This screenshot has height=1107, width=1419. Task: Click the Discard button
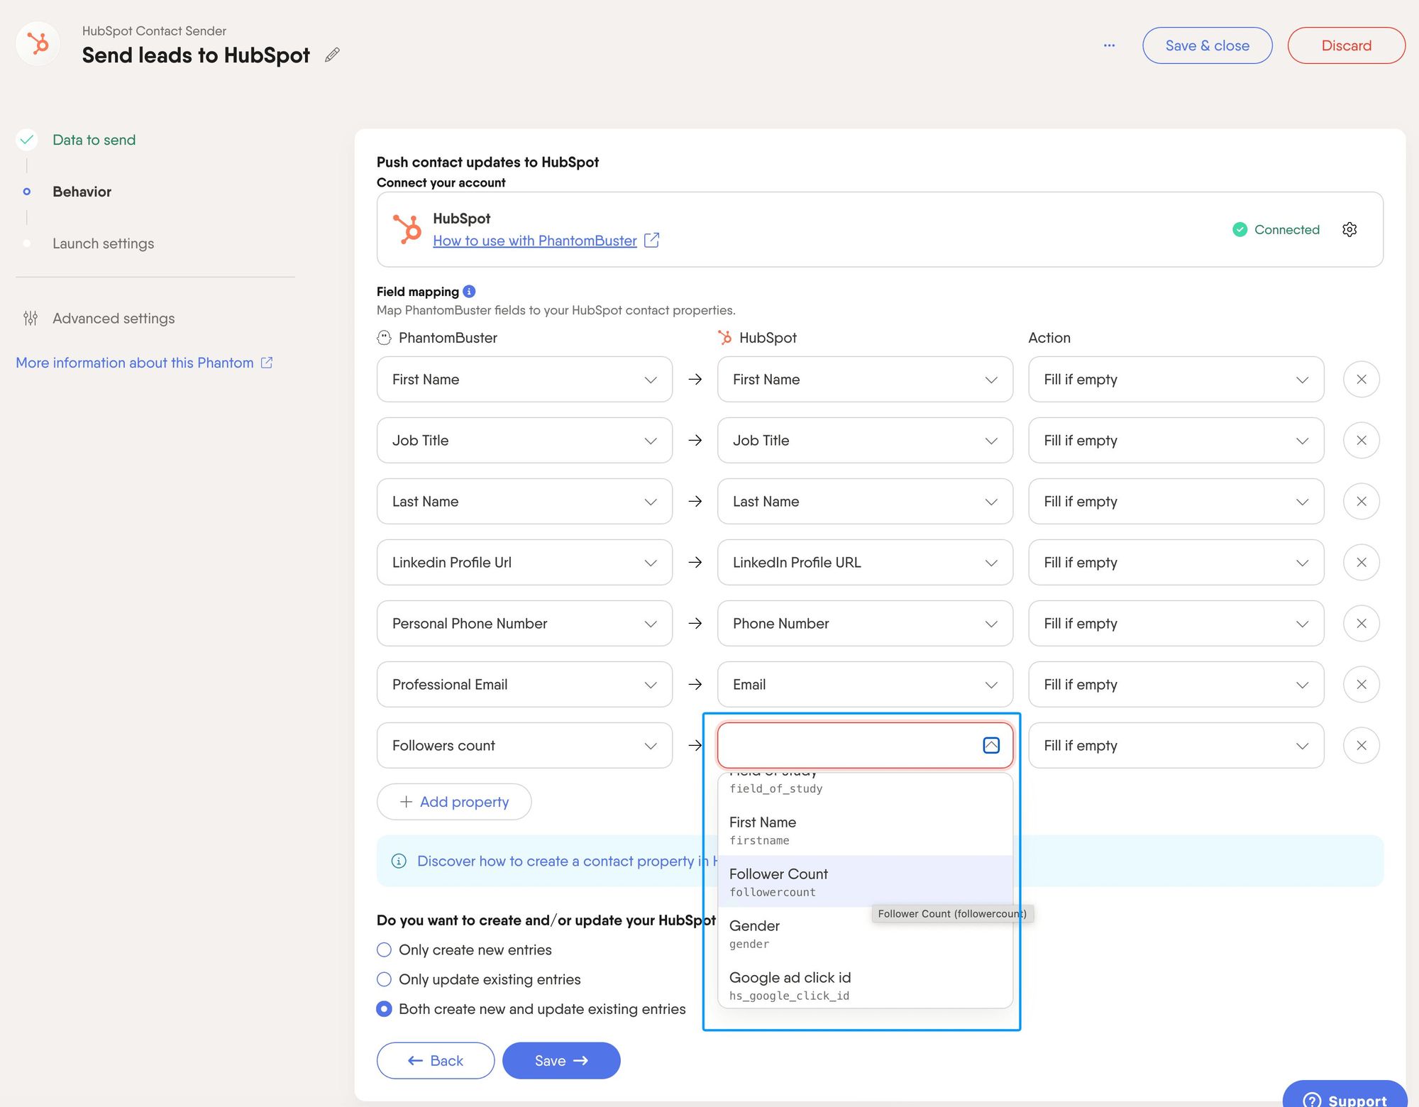(1346, 45)
